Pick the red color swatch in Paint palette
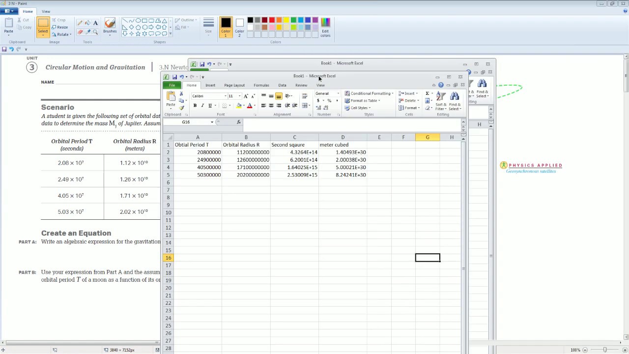Screen dimensions: 629x354 click(x=272, y=20)
